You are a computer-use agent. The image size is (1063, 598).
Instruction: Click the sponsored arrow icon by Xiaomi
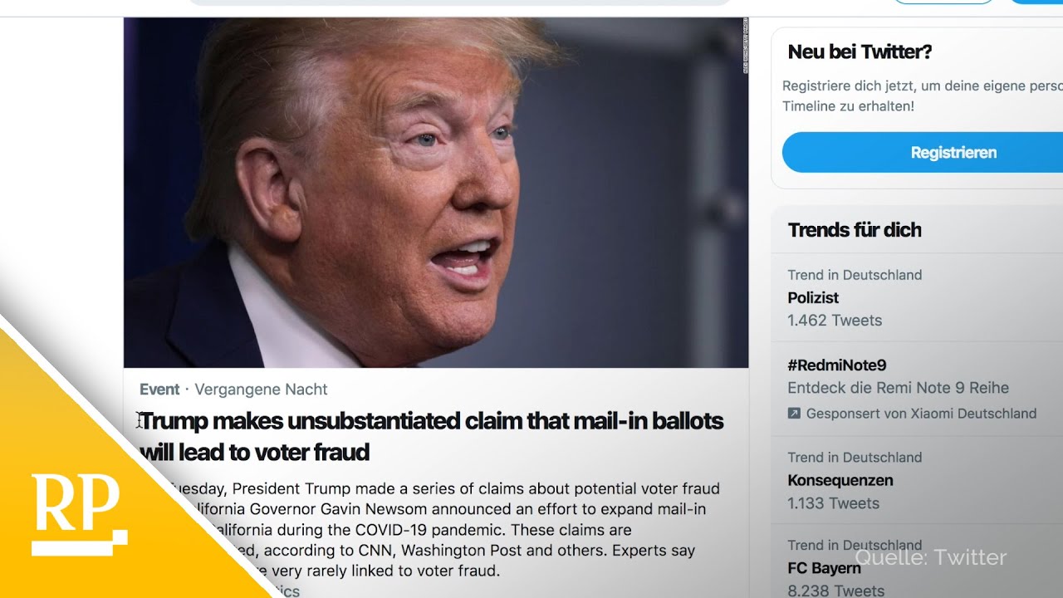click(x=794, y=413)
